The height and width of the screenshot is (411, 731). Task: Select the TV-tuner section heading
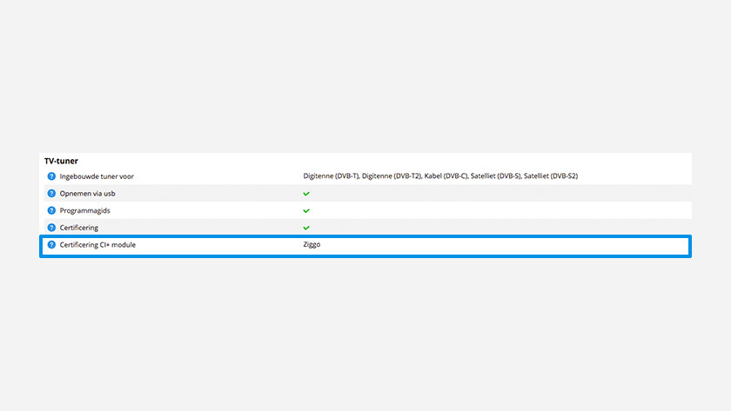pos(62,161)
